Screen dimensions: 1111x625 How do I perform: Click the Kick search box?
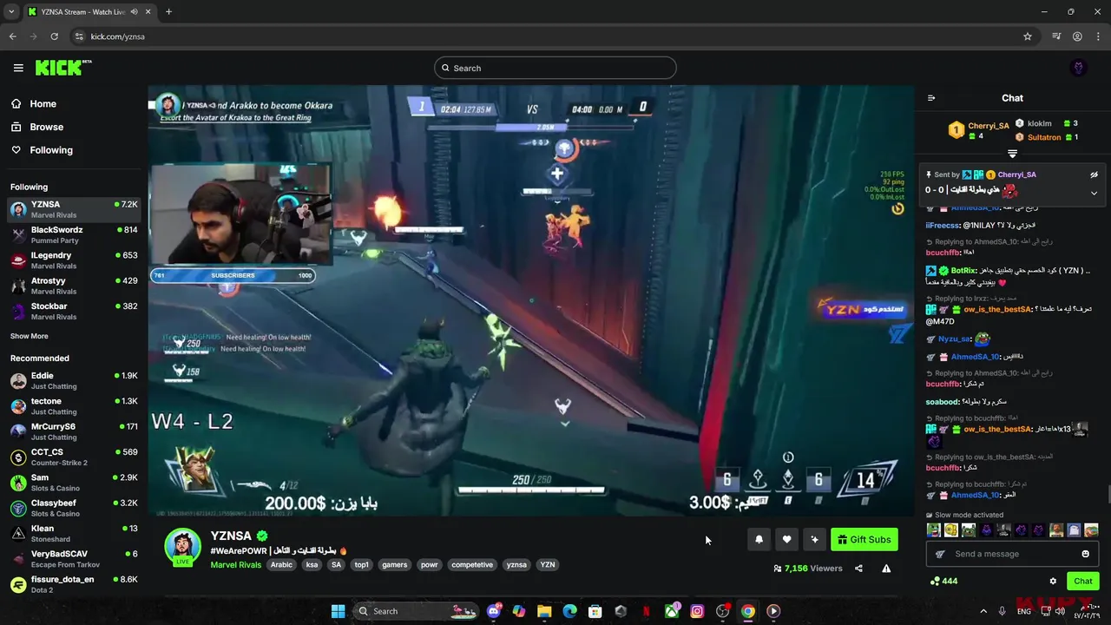555,68
